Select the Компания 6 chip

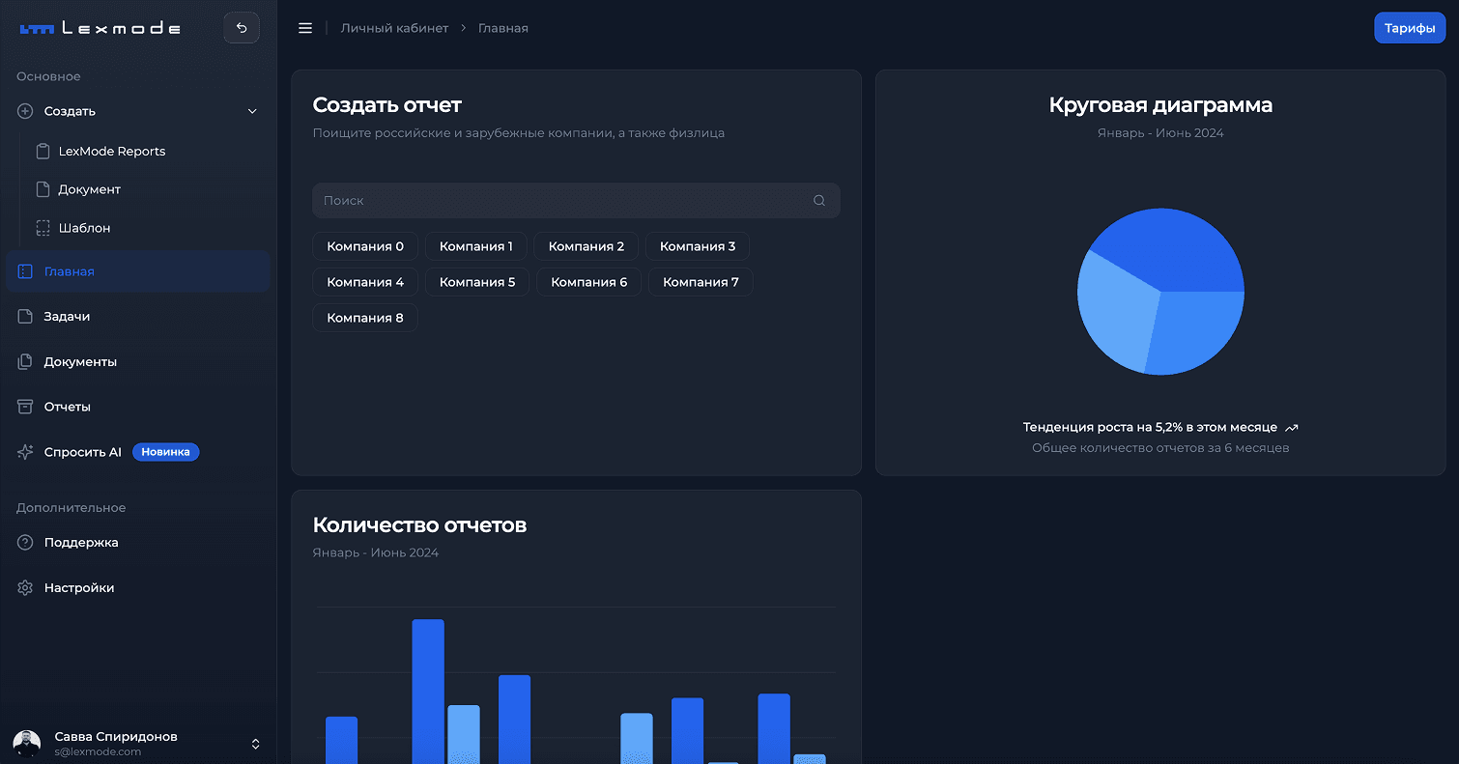[x=588, y=282]
